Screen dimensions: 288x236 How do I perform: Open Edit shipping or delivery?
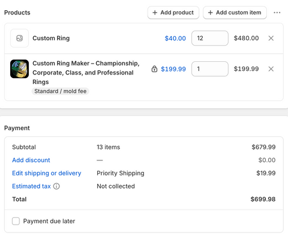pos(47,173)
